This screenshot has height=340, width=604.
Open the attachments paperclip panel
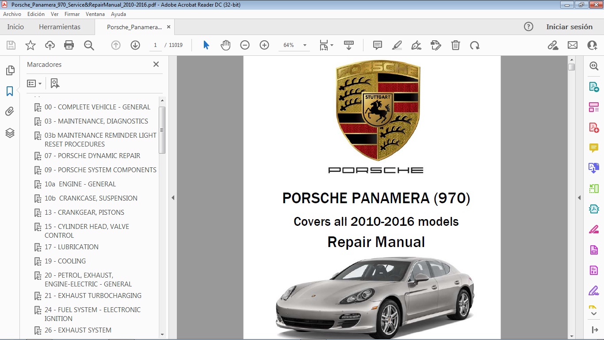10,112
